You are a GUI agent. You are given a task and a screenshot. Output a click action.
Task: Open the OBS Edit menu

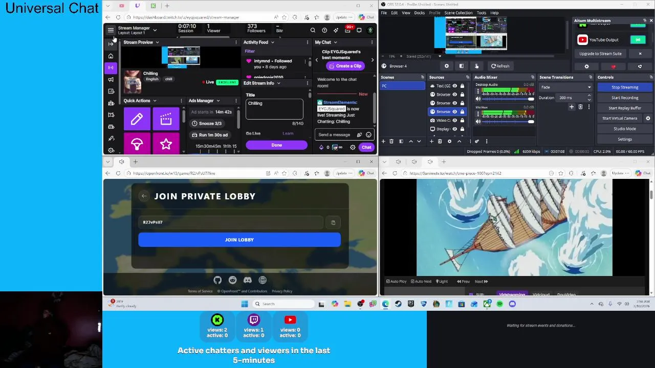pyautogui.click(x=395, y=13)
